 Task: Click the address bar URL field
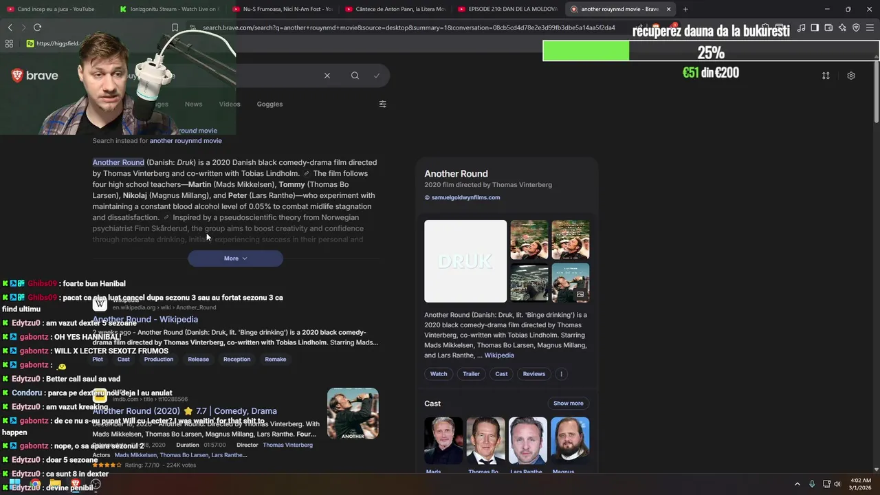click(408, 27)
